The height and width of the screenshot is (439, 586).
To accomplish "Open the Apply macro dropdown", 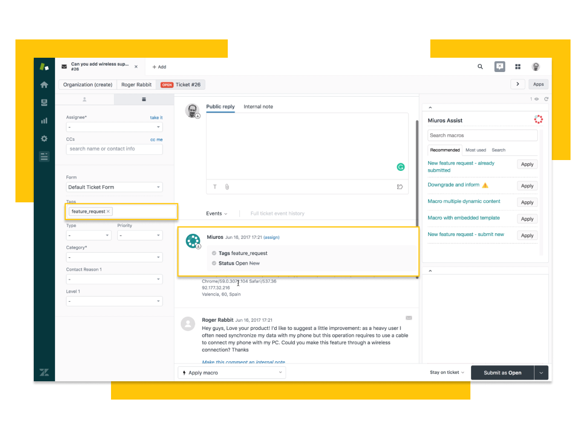I will (x=232, y=373).
